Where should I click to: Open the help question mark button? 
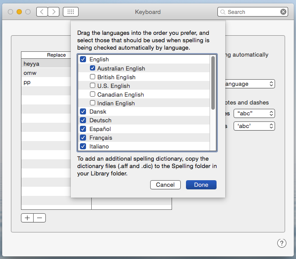click(x=282, y=243)
